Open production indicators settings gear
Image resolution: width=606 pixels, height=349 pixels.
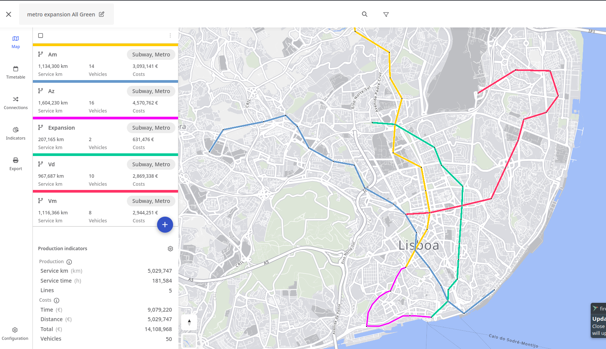[170, 249]
